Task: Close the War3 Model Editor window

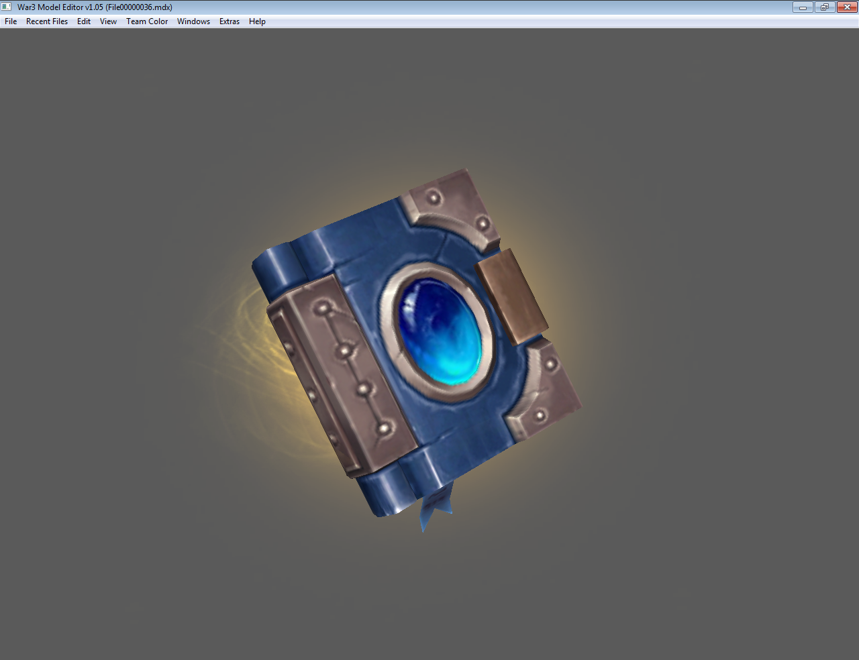Action: [x=846, y=7]
